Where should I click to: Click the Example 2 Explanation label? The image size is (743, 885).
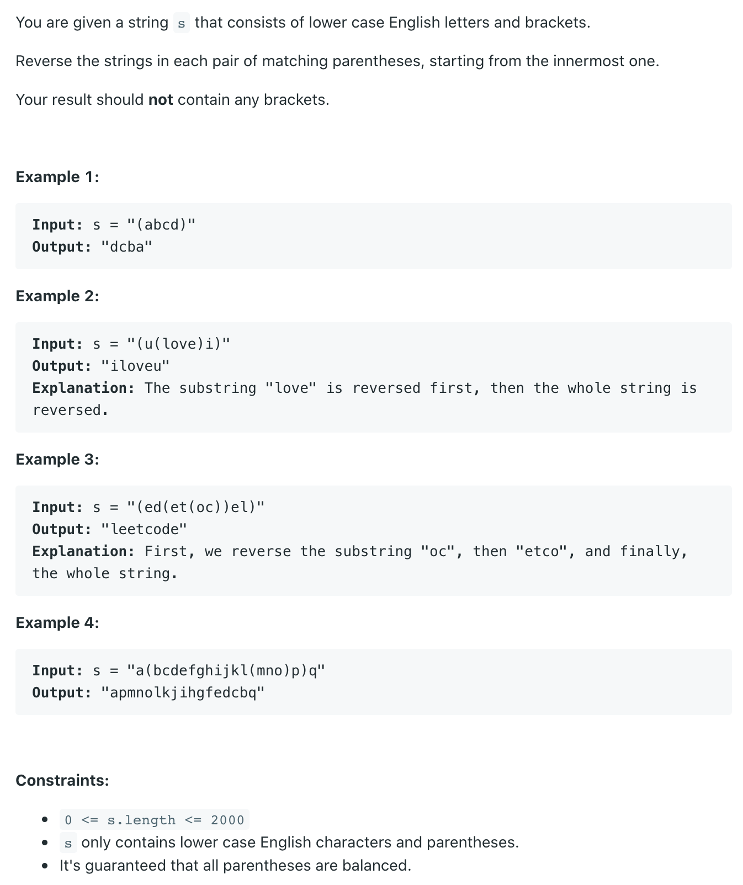tap(83, 388)
